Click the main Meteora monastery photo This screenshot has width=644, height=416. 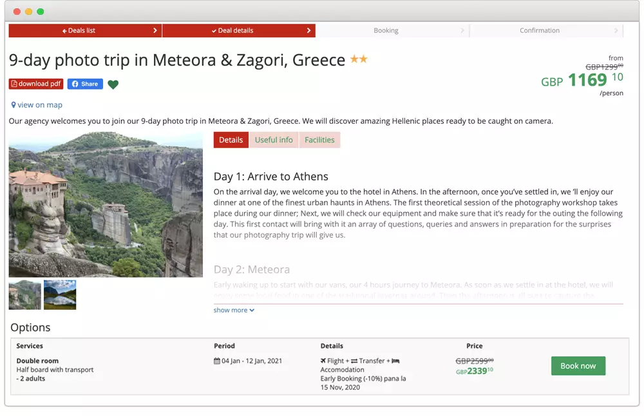(106, 204)
